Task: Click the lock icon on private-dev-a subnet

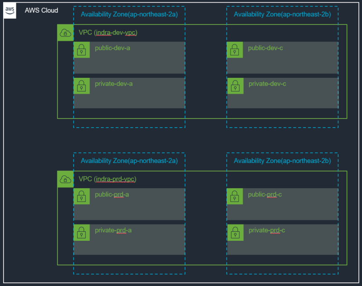Action: [x=82, y=86]
